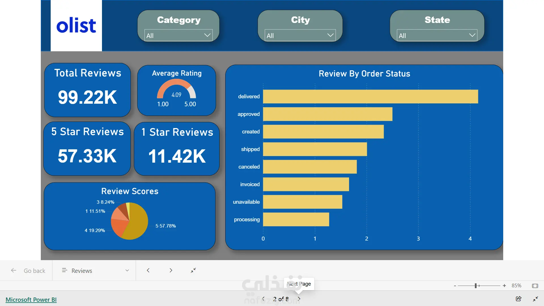The height and width of the screenshot is (306, 544).
Task: Click the '3 8.24%' pie label
Action: (105, 202)
